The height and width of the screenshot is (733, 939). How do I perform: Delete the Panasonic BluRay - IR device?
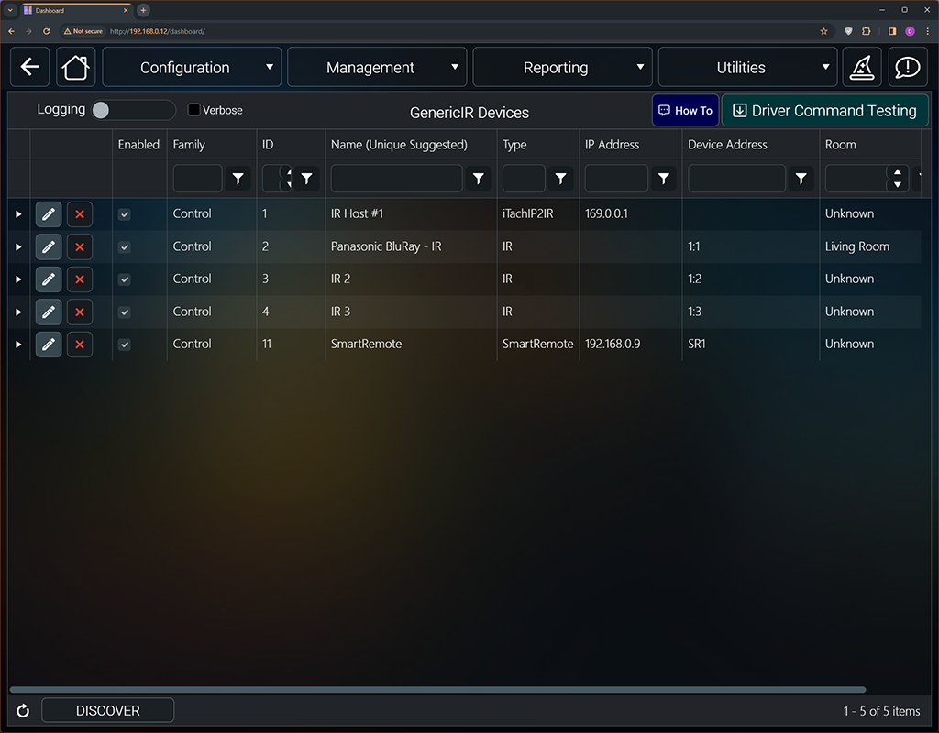pyautogui.click(x=80, y=246)
